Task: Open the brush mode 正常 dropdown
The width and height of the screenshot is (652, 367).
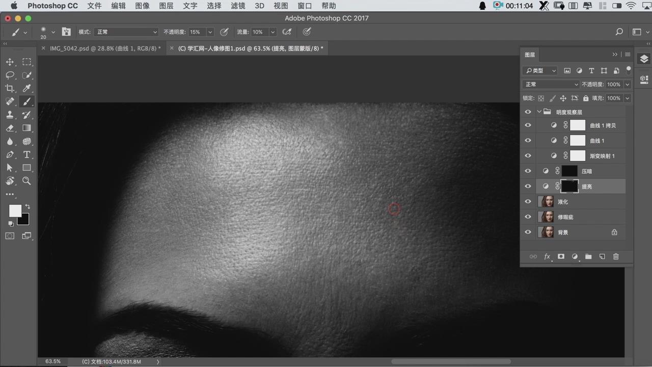Action: point(126,32)
